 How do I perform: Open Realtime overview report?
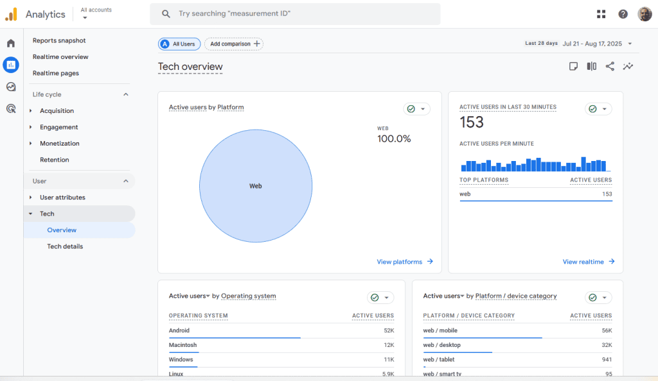(60, 57)
